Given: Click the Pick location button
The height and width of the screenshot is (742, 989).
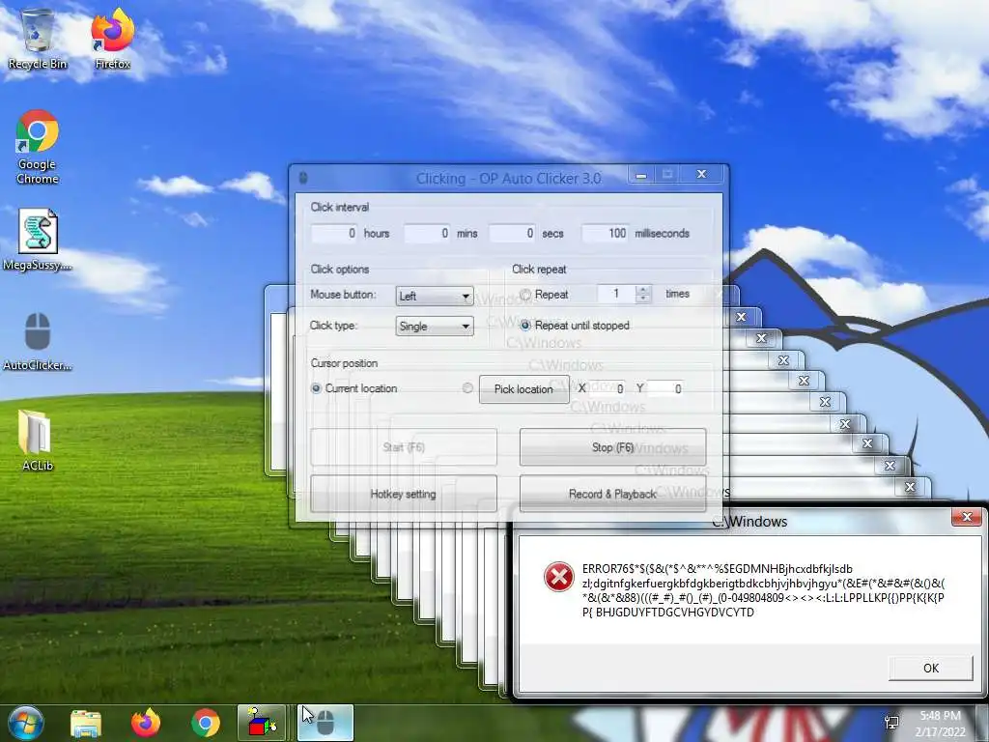Looking at the screenshot, I should (523, 389).
